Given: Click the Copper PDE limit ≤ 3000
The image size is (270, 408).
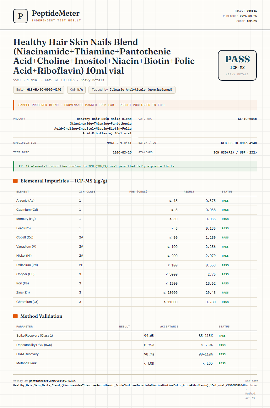Looking at the screenshot, I should [x=171, y=274].
